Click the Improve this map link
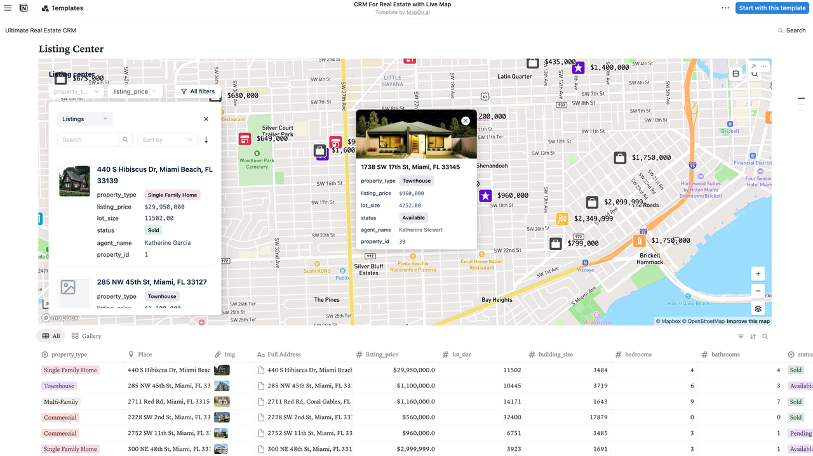 pyautogui.click(x=748, y=322)
